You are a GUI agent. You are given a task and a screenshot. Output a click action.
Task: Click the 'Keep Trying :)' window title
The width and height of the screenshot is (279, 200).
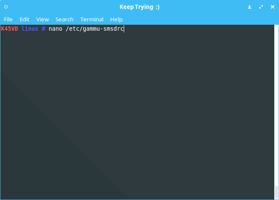click(139, 7)
